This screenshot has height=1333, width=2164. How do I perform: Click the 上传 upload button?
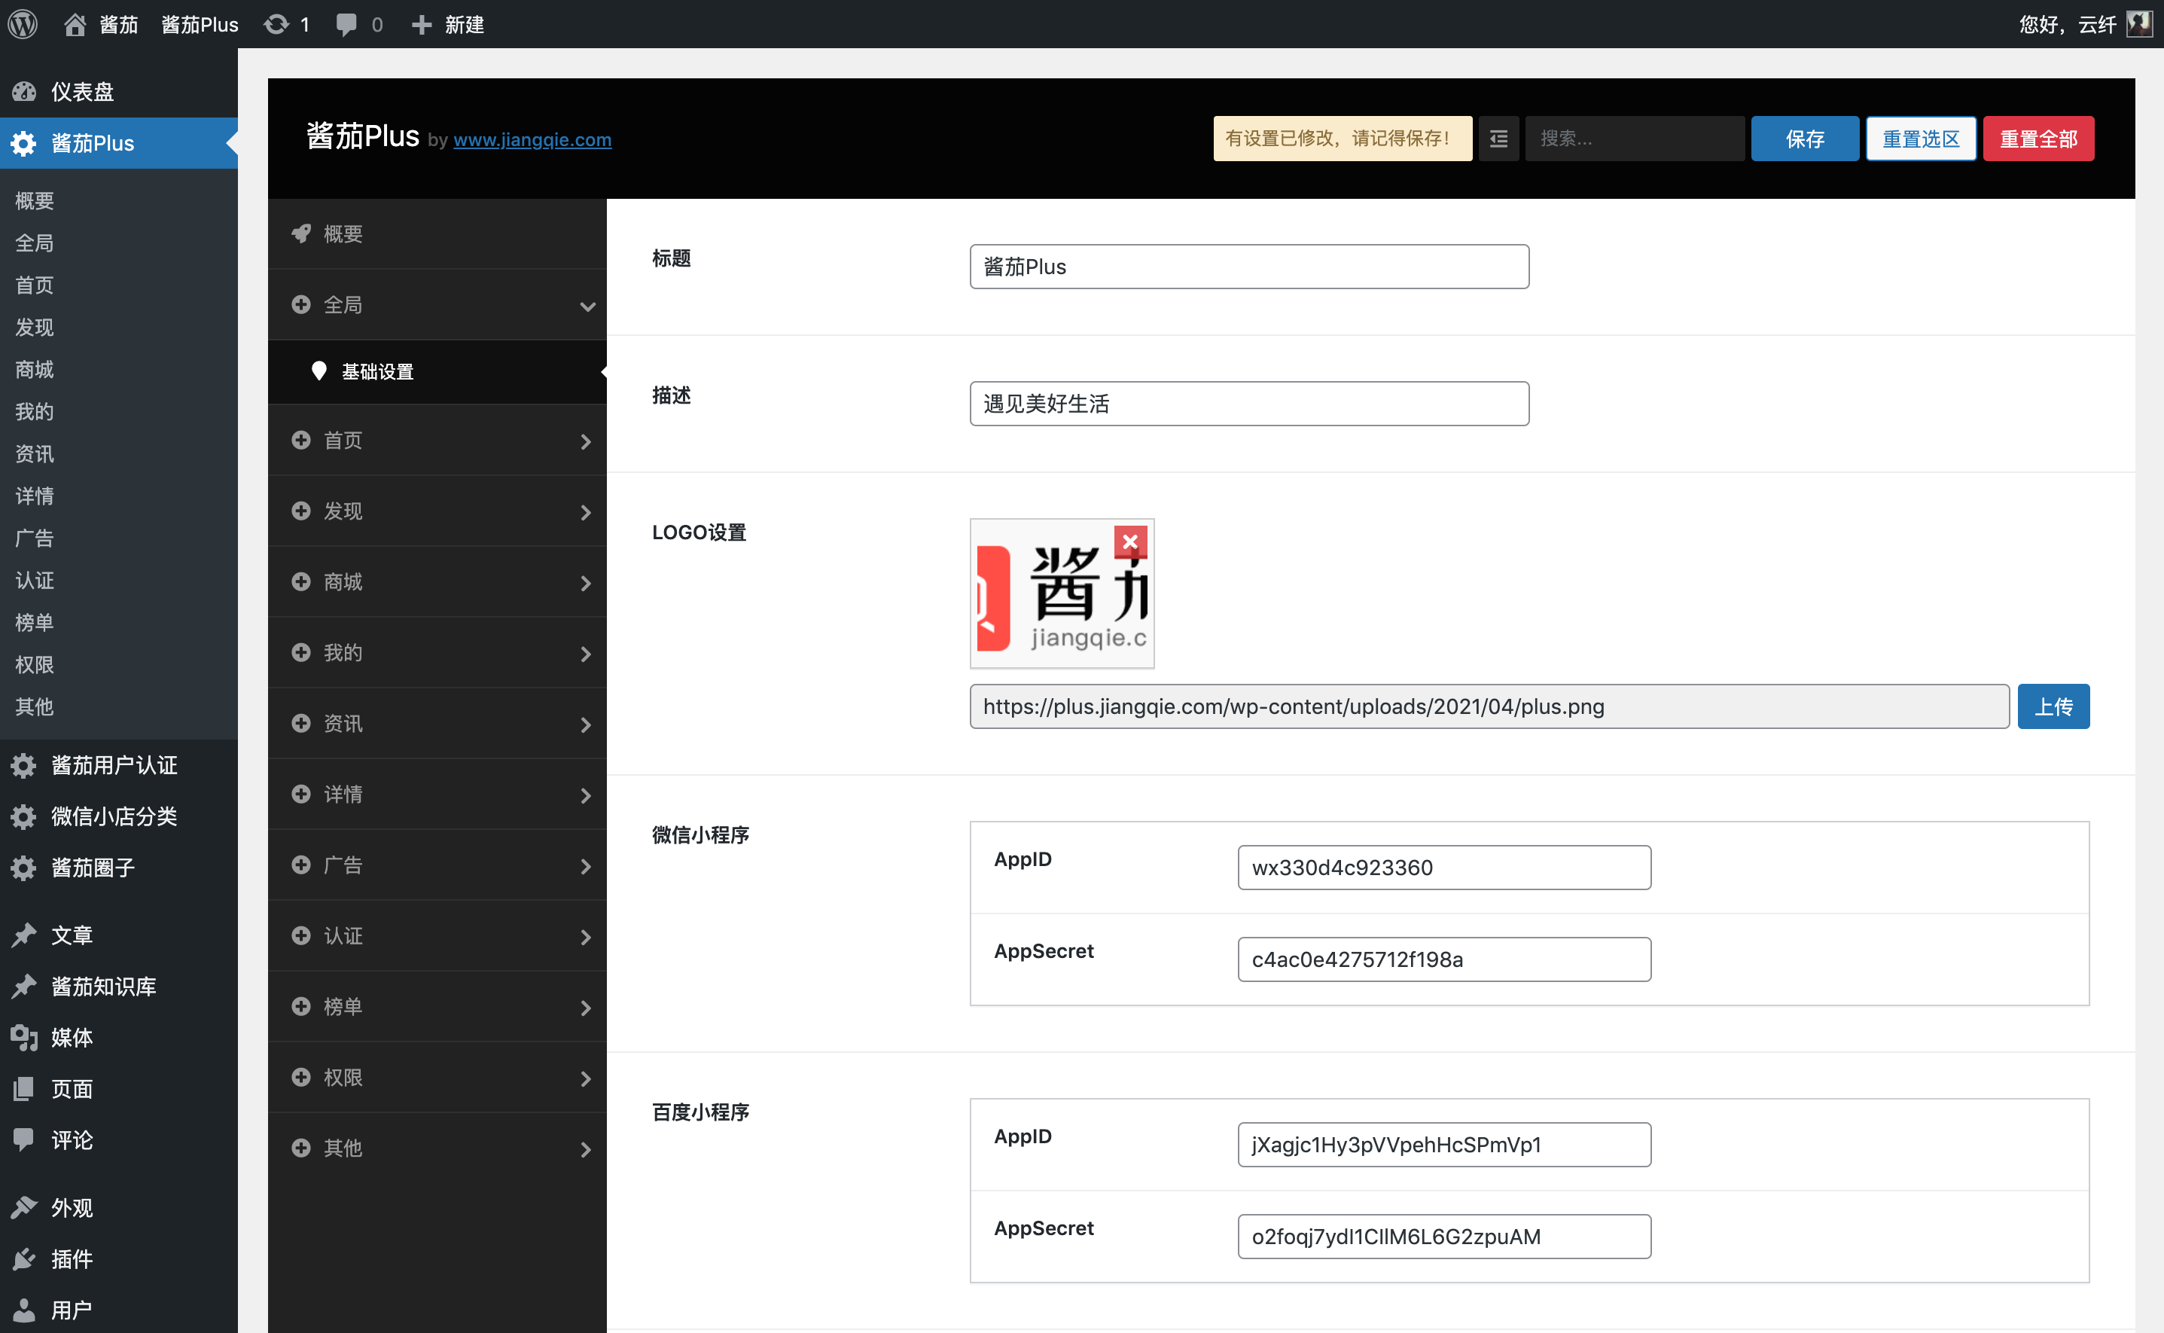(x=2053, y=706)
